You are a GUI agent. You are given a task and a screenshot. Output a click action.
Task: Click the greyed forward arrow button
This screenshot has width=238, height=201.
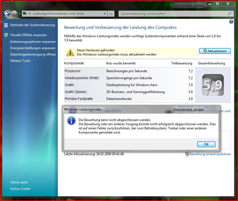pos(14,14)
